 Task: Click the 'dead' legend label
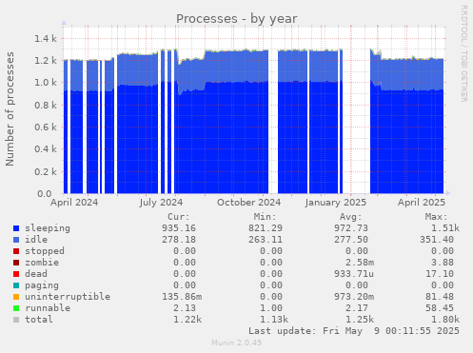click(x=36, y=274)
